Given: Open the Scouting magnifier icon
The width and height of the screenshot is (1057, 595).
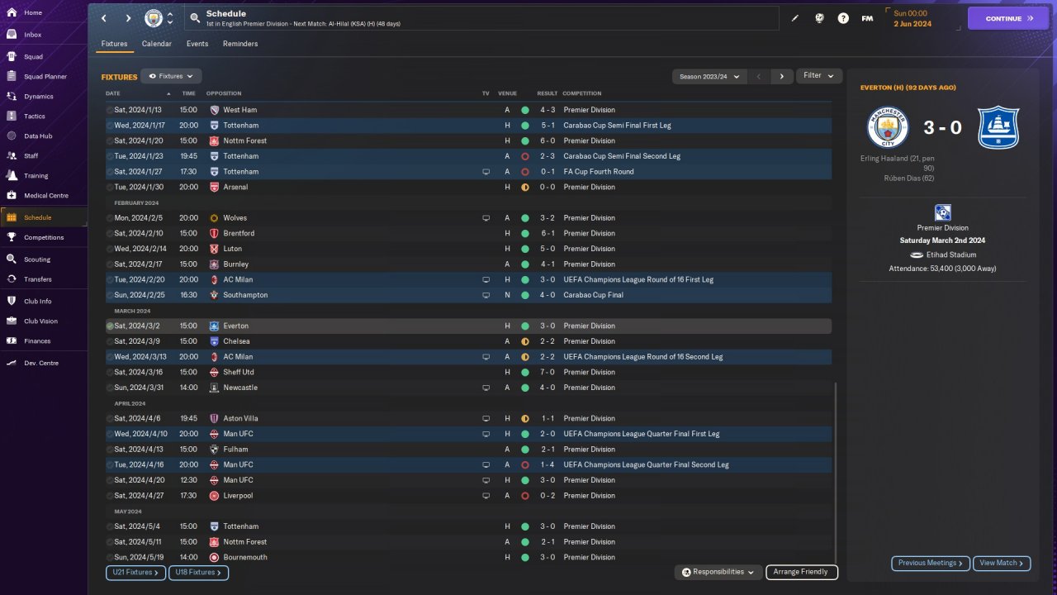Looking at the screenshot, I should (12, 259).
